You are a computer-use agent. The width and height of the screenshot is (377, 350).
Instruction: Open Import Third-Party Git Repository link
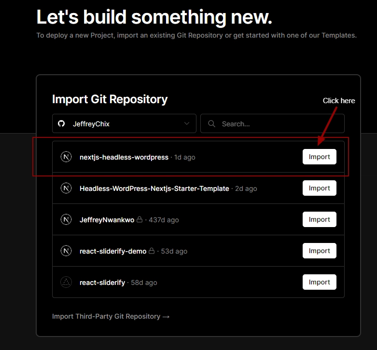coord(111,316)
